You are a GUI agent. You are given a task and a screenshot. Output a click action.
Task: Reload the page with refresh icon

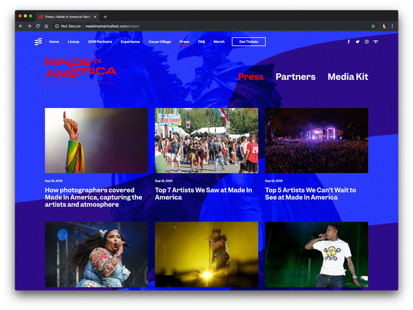click(38, 26)
